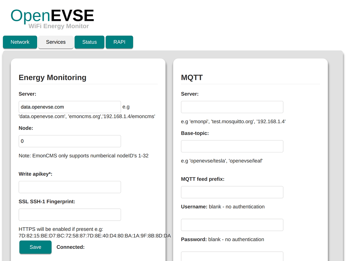Screen dimensions: 350x261
Task: Click the Write apikey field
Action: [70, 187]
